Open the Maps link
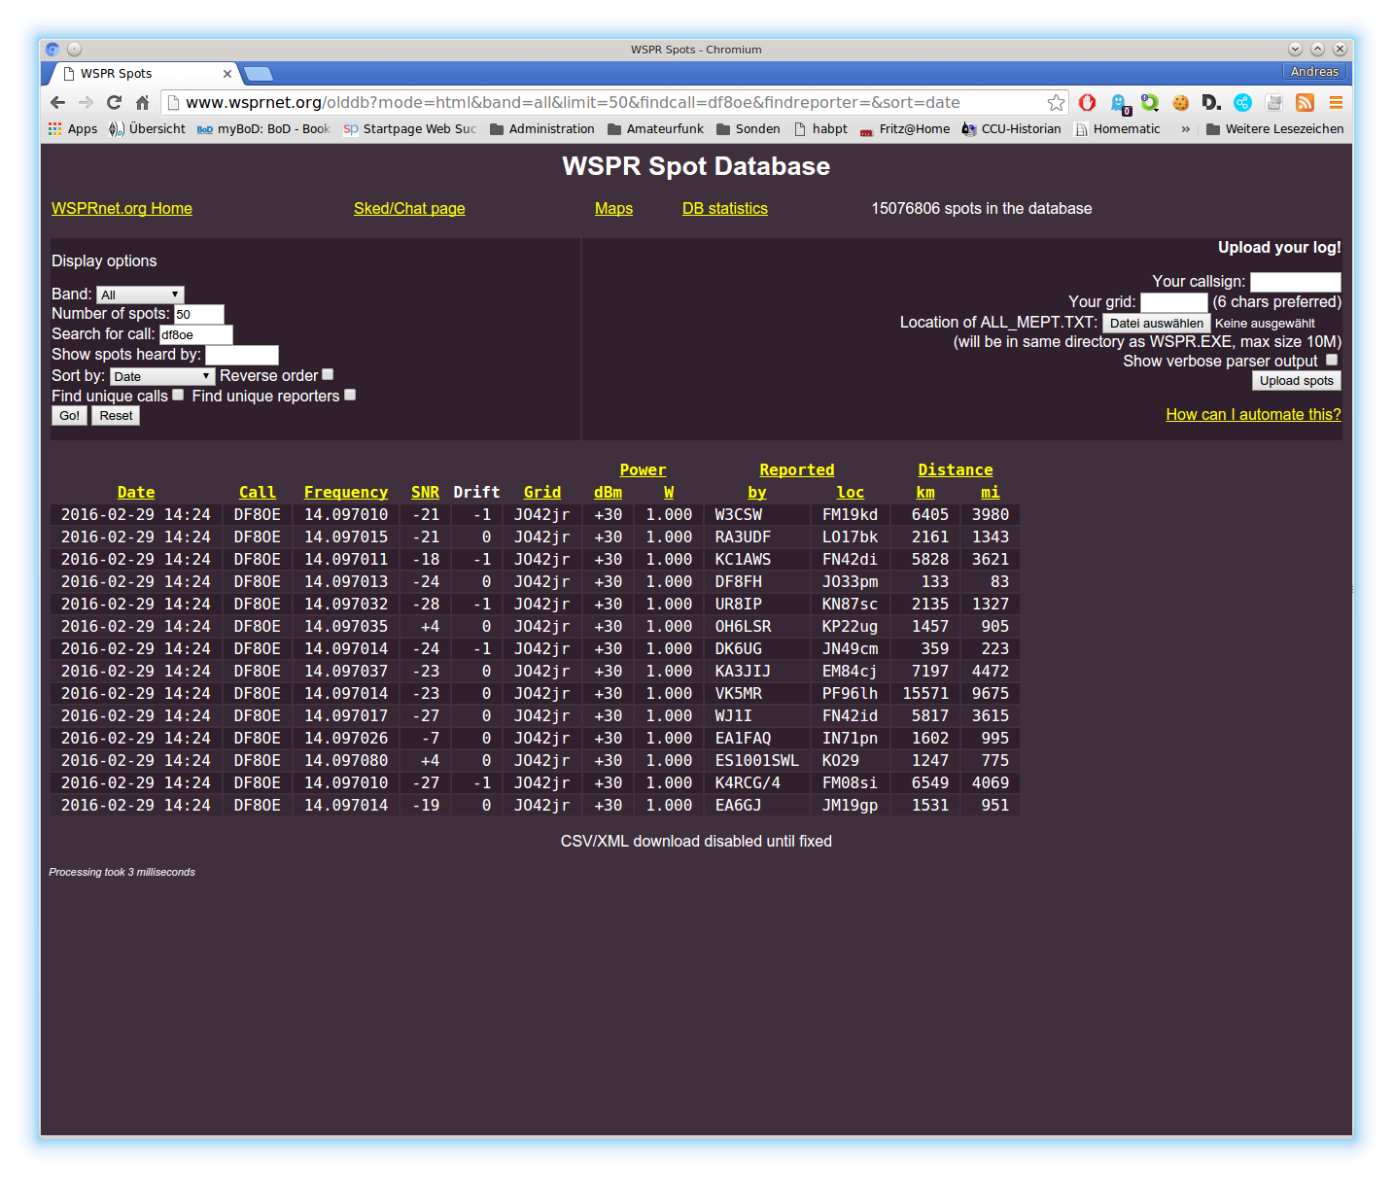 pos(613,208)
